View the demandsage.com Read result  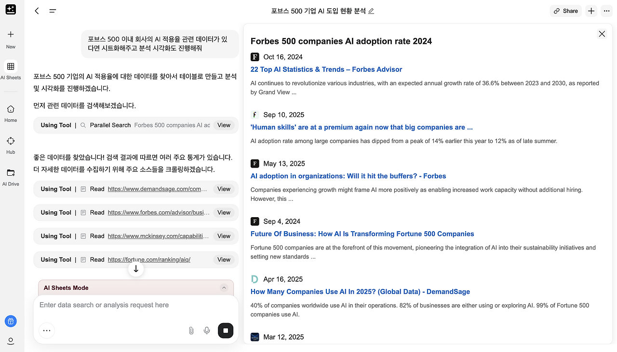pos(224,189)
